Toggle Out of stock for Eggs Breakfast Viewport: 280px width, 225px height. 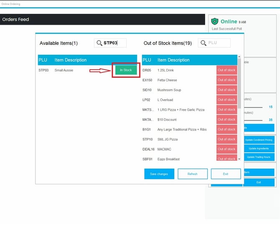pyautogui.click(x=227, y=158)
